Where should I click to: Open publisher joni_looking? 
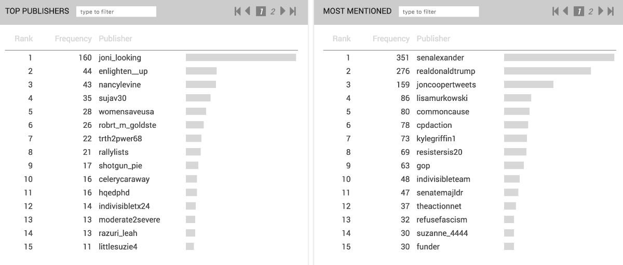click(x=120, y=58)
